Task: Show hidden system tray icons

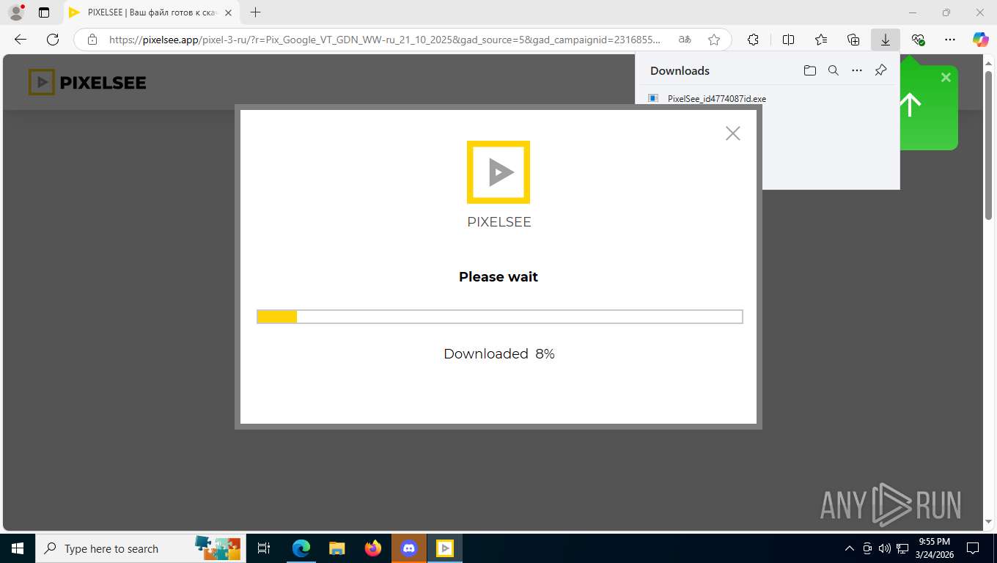Action: [x=850, y=548]
